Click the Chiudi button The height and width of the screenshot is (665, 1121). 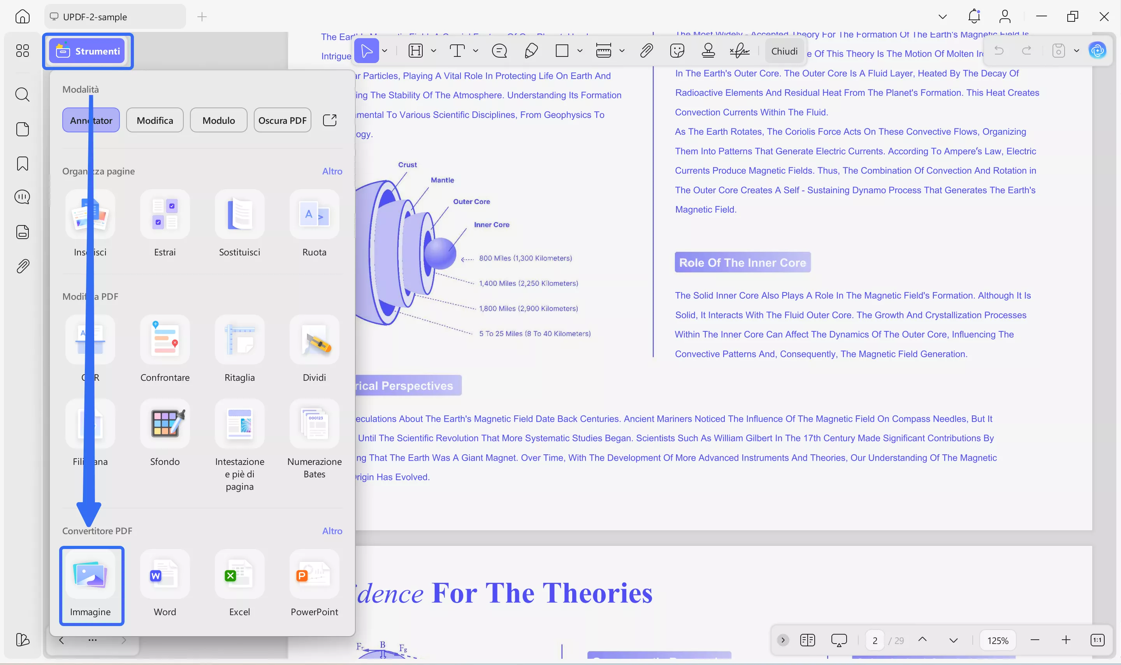(784, 51)
